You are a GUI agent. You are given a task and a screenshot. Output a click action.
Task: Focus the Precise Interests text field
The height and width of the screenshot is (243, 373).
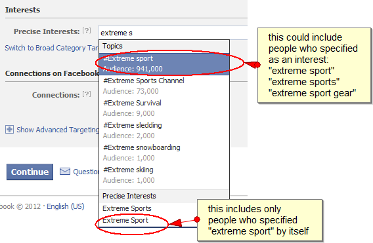[x=173, y=33]
